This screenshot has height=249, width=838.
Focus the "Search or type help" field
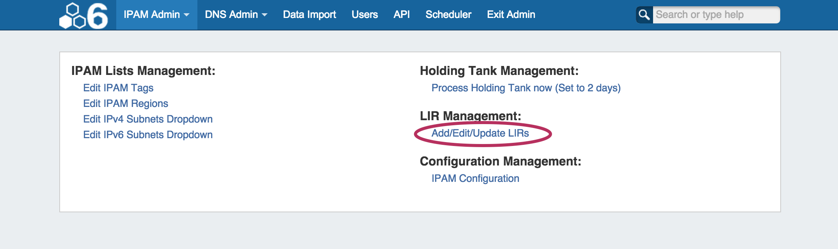(x=716, y=15)
